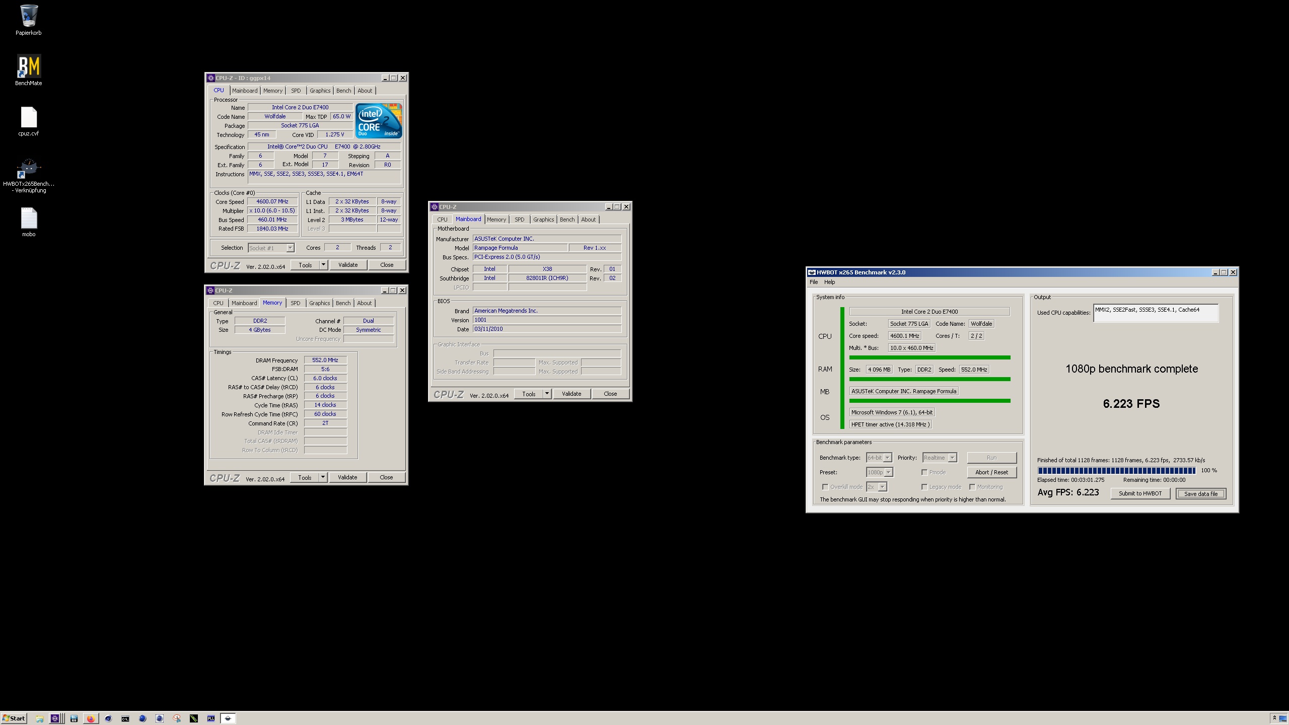Click the benchmark progress bar at 100 %
The width and height of the screenshot is (1289, 725).
(1116, 471)
